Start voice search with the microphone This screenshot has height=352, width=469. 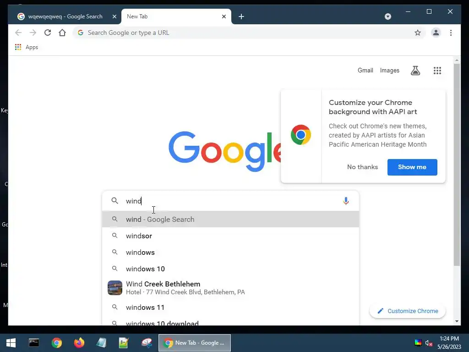(346, 201)
